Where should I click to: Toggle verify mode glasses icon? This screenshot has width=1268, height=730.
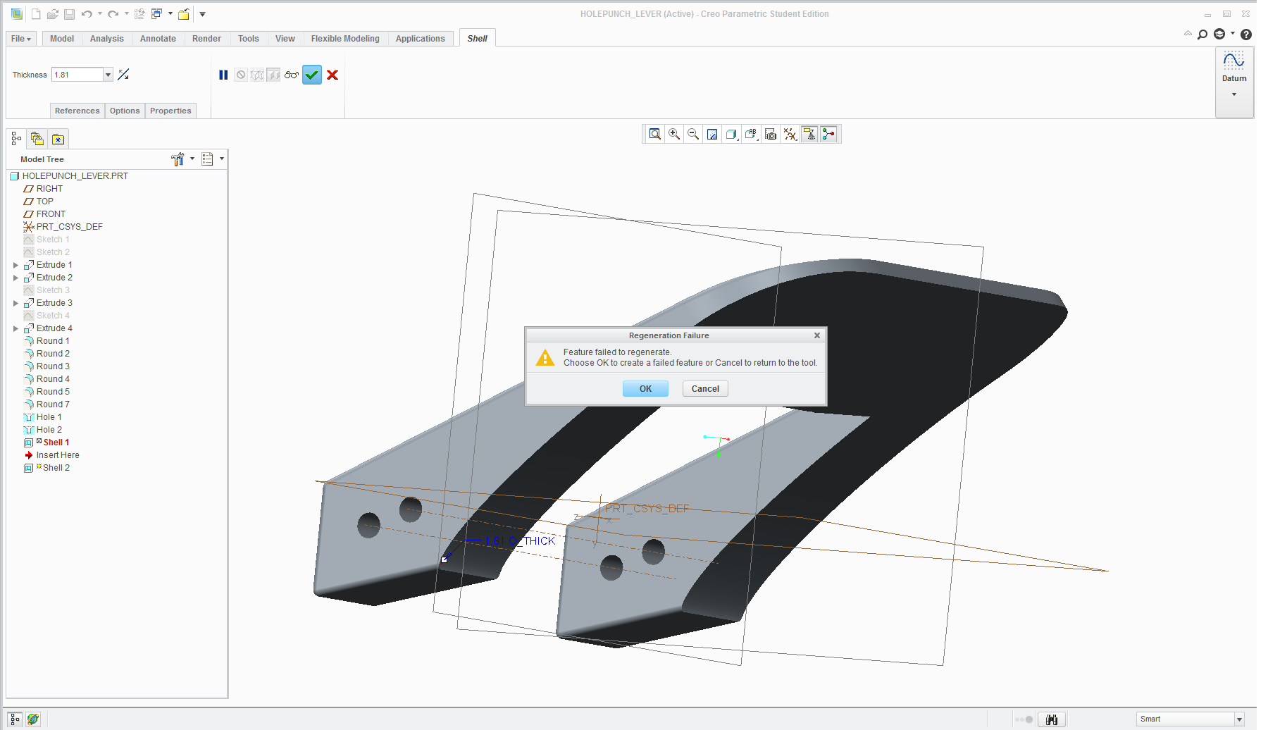[292, 75]
